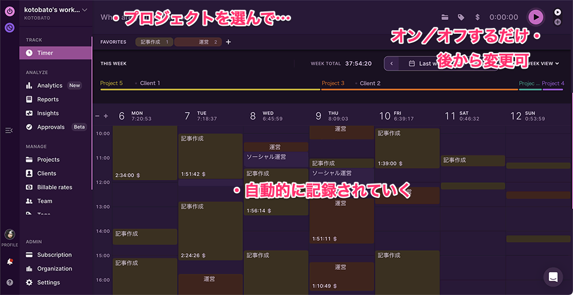Image resolution: width=573 pixels, height=295 pixels.
Task: Select favorite 運営 chip
Action: [x=198, y=42]
